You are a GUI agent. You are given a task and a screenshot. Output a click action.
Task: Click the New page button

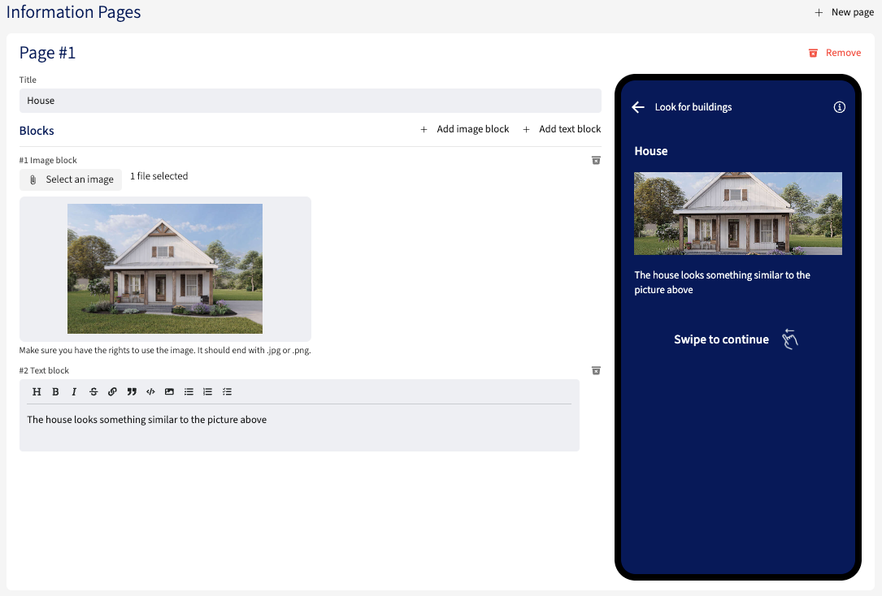click(x=844, y=12)
